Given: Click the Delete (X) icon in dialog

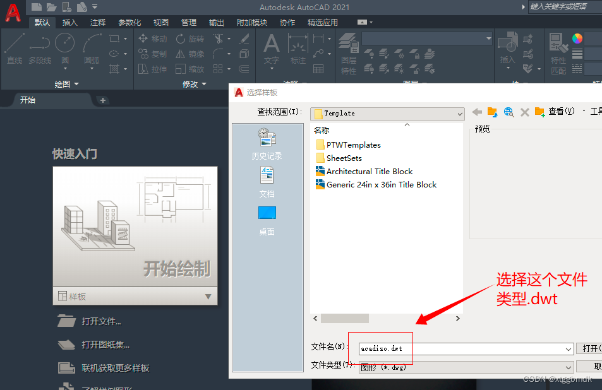Looking at the screenshot, I should click(524, 112).
